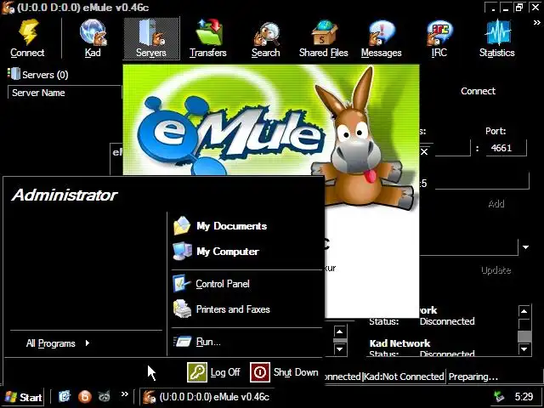
Task: Click the Connect button in server panel
Action: pos(478,91)
